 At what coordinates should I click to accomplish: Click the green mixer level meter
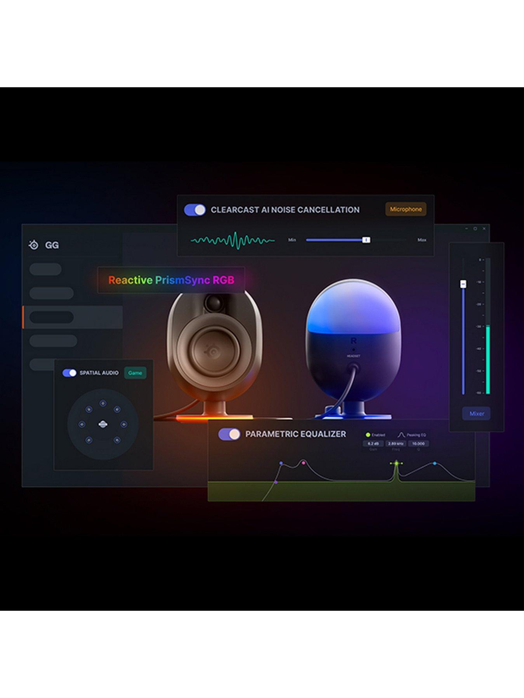[x=488, y=360]
